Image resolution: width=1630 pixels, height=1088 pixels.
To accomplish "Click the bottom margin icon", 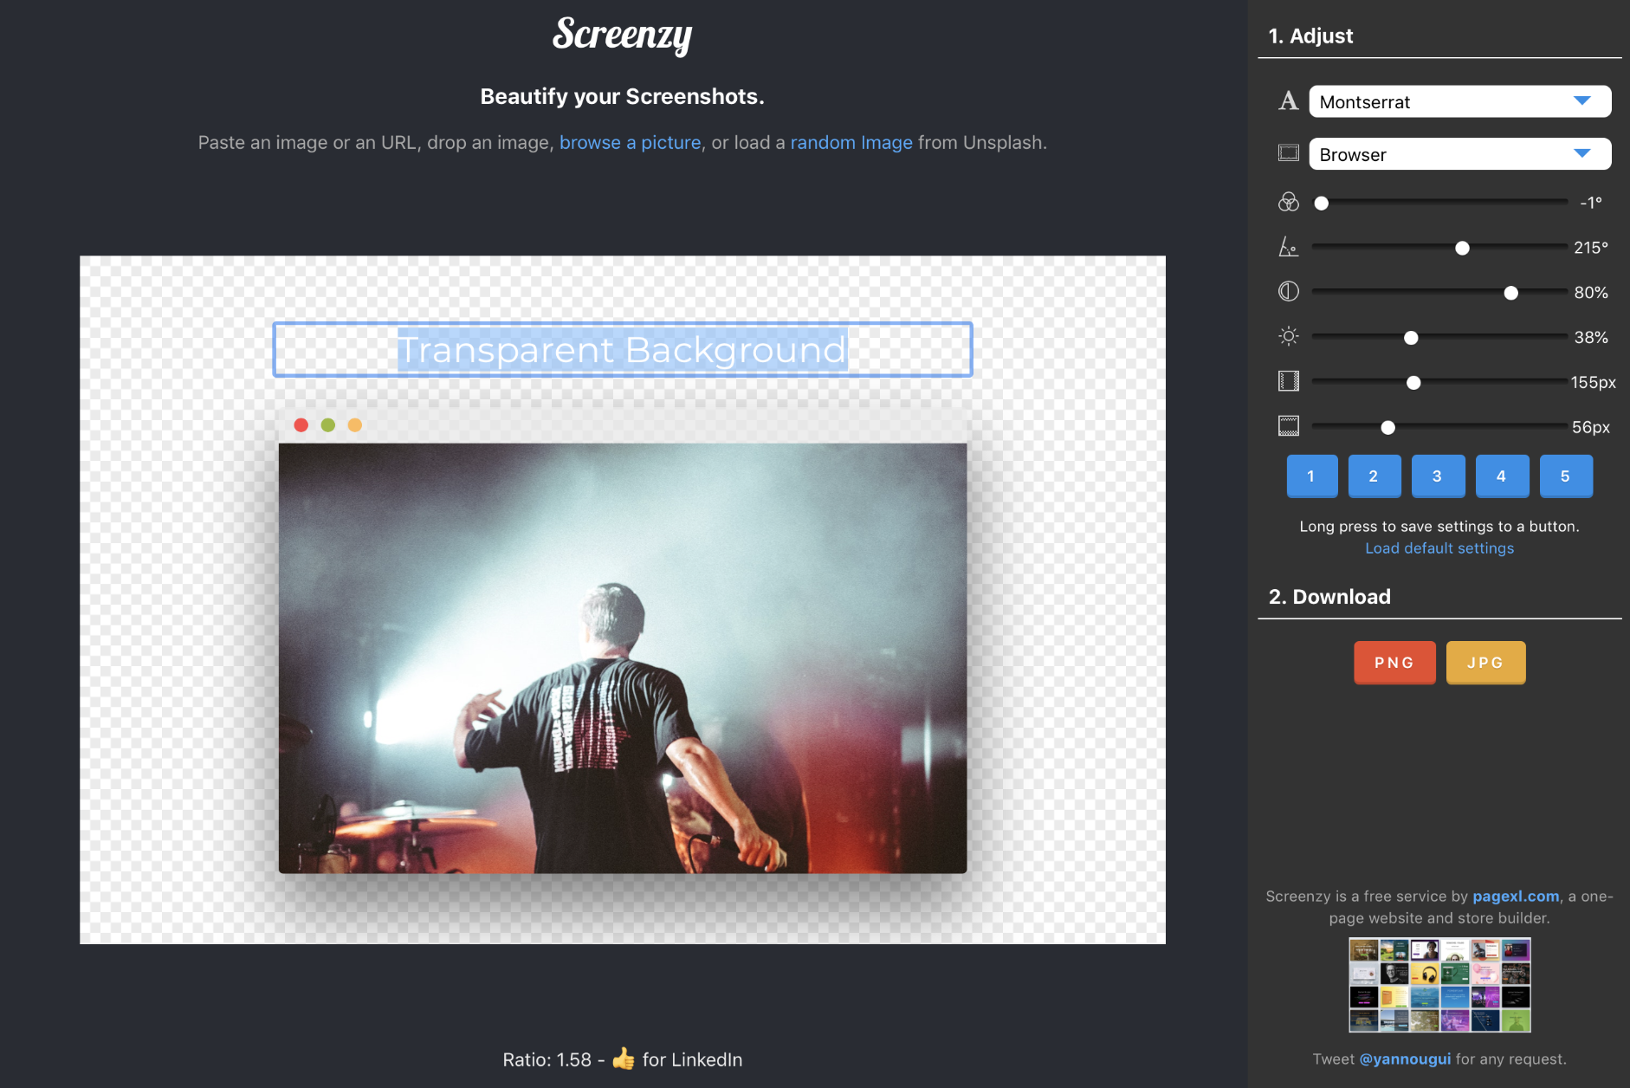I will coord(1288,426).
